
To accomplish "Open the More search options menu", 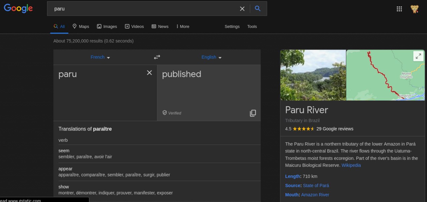I will (x=182, y=27).
